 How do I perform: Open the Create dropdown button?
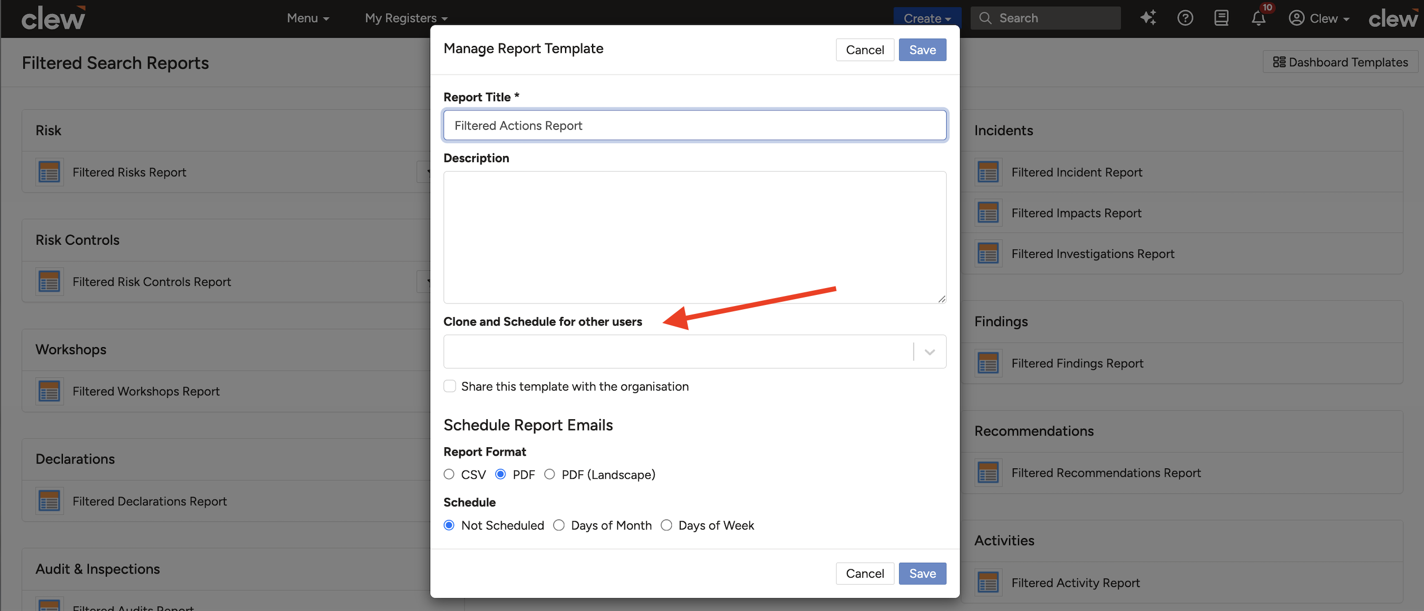click(927, 17)
